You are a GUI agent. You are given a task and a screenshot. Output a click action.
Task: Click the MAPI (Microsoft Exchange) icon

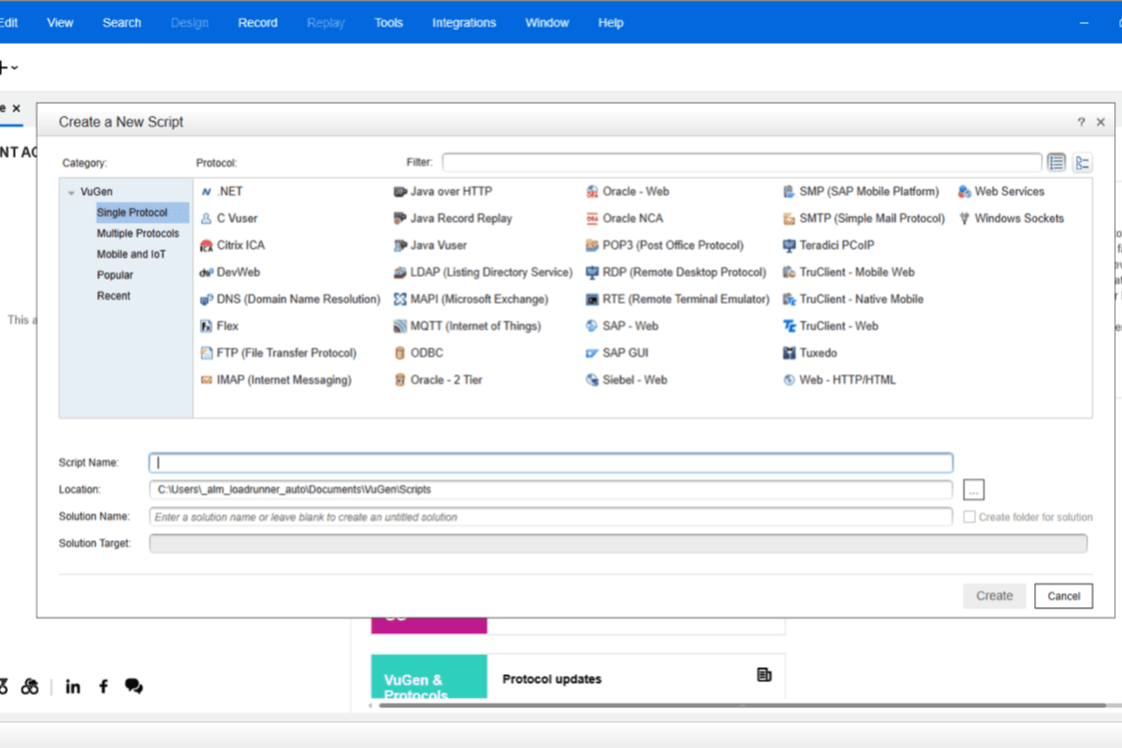(400, 300)
